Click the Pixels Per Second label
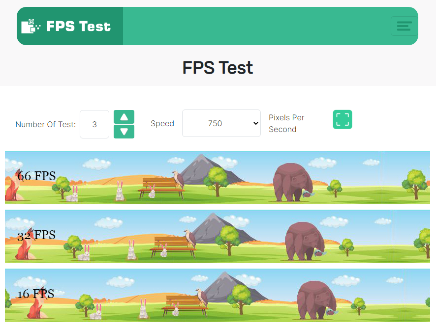The width and height of the screenshot is (436, 328). pyautogui.click(x=286, y=123)
